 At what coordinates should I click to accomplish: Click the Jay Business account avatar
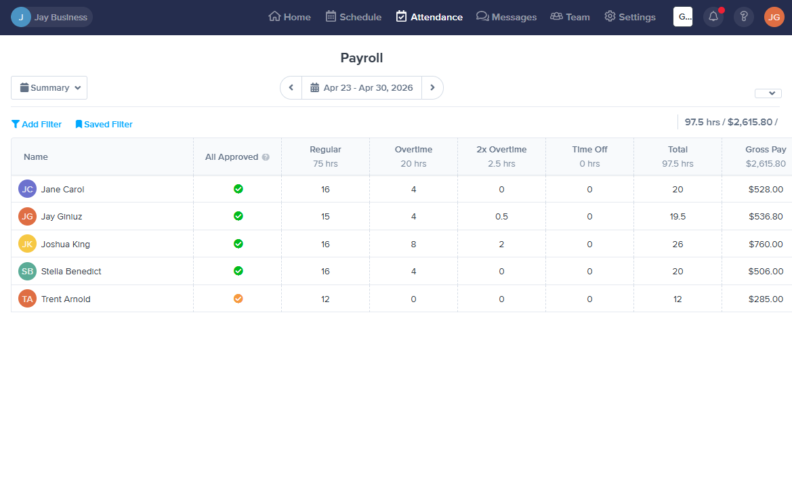pos(21,17)
